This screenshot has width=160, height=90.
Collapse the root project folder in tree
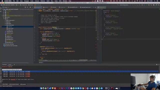coord(2,9)
